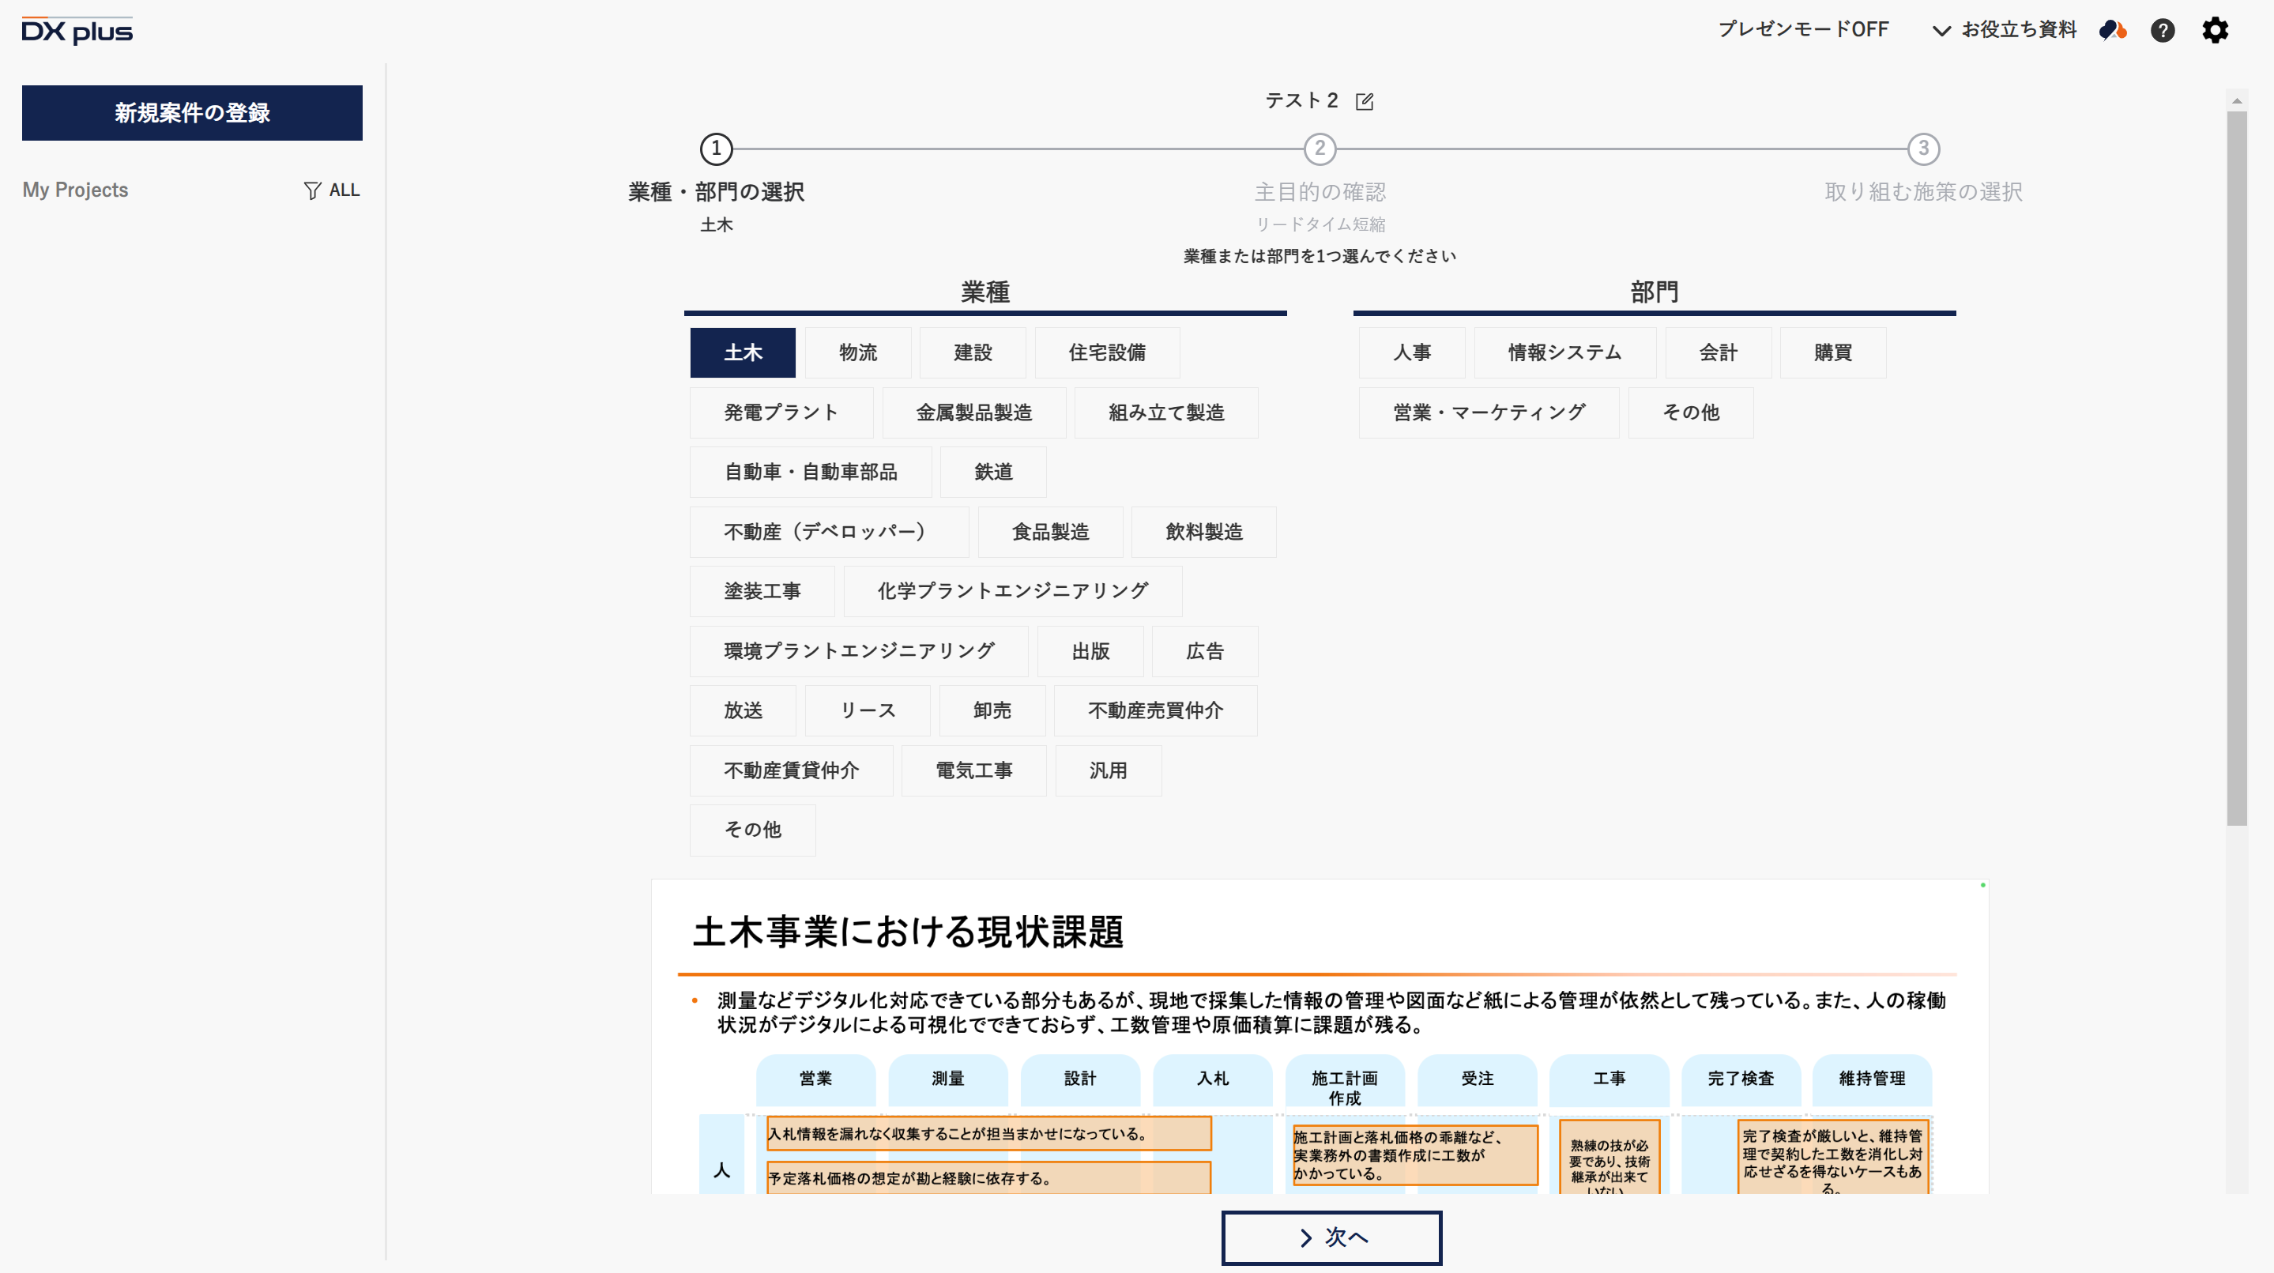Select the 物流 industry

tap(858, 353)
